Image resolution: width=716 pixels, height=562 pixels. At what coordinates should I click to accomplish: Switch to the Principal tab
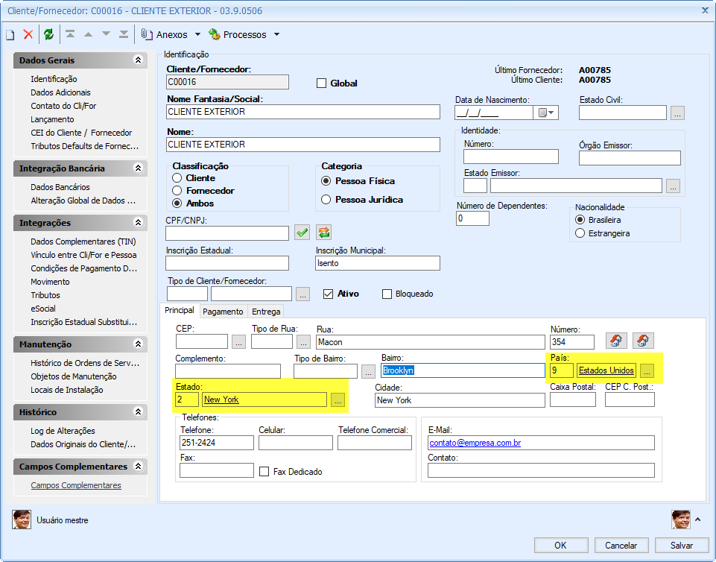[179, 310]
